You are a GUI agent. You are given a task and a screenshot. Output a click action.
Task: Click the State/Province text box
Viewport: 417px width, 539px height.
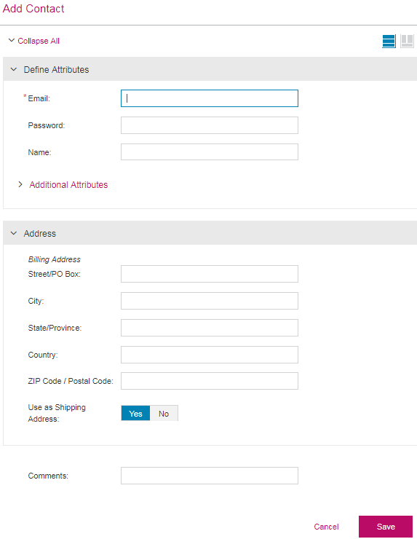[210, 328]
